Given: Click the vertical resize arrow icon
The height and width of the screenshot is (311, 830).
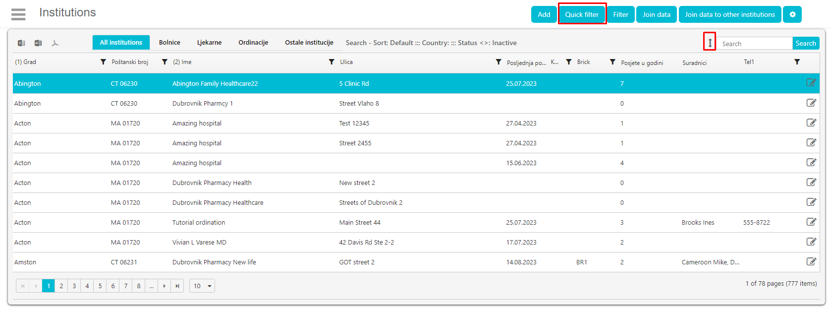Looking at the screenshot, I should coord(710,43).
